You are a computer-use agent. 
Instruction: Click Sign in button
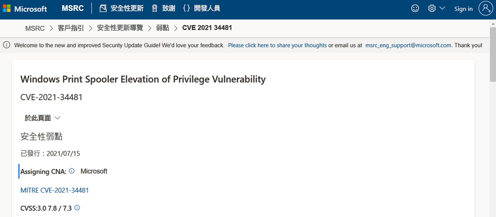(463, 9)
